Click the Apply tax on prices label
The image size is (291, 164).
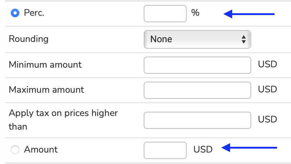pyautogui.click(x=63, y=120)
